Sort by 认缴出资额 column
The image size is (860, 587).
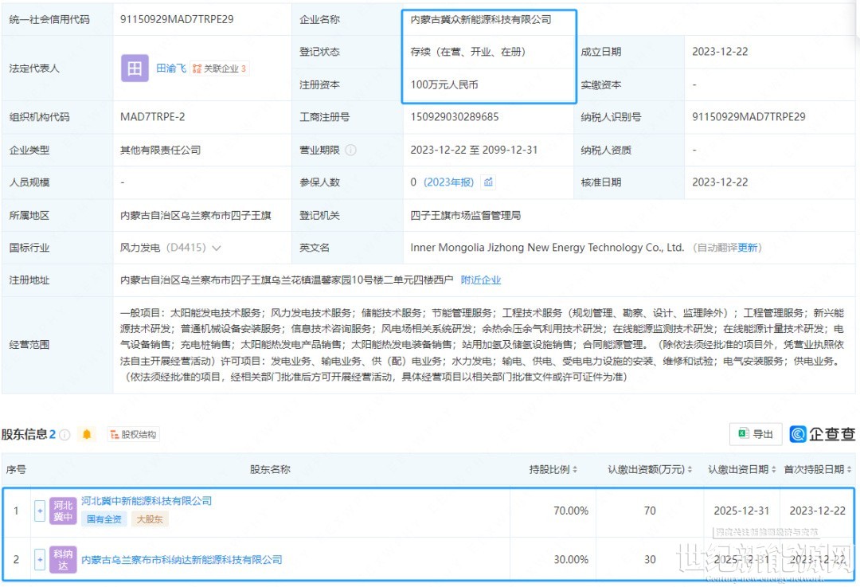650,469
